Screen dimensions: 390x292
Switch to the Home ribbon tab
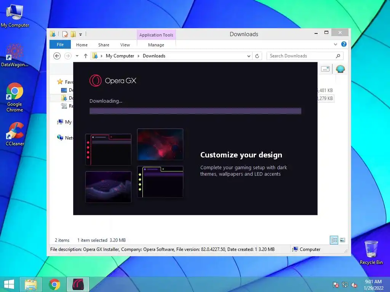[82, 45]
